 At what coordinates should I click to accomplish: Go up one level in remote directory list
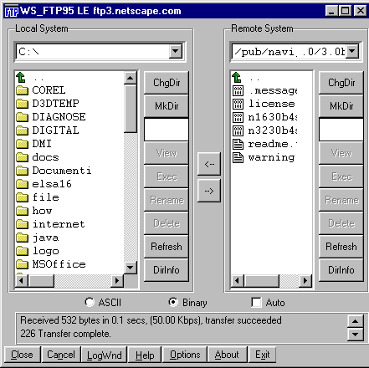coord(237,78)
